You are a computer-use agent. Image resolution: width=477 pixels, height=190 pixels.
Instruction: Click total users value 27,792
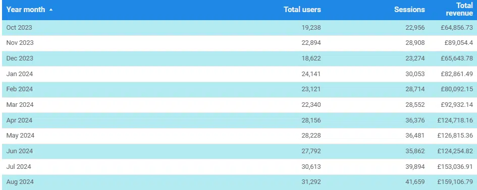(311, 151)
